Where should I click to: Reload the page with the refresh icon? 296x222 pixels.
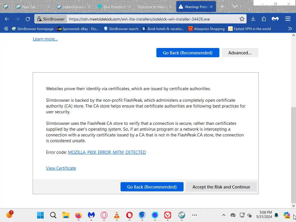[28, 19]
